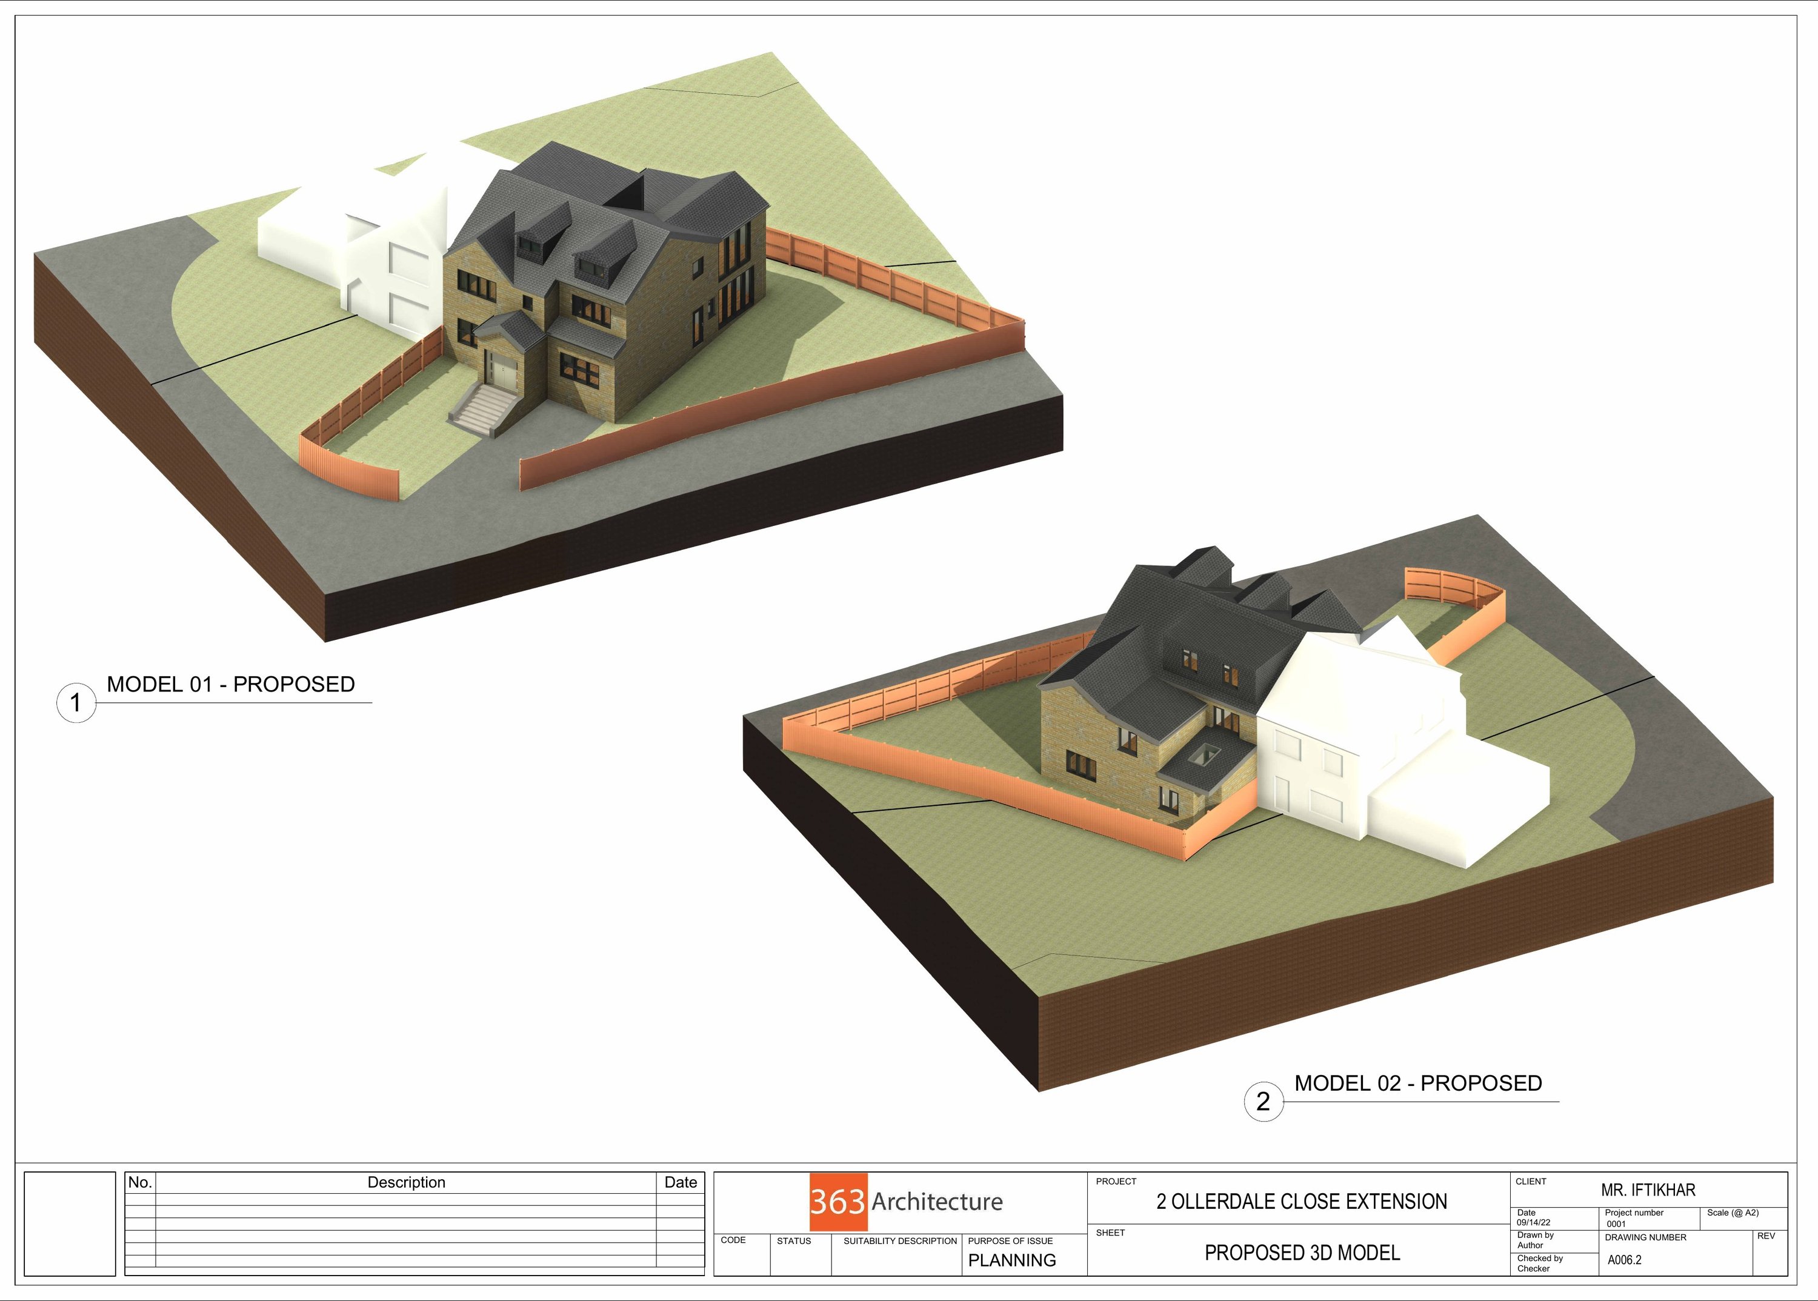Click the 2 OLLERDALE CLOSE EXTENSION project name
The height and width of the screenshot is (1301, 1818).
click(x=1301, y=1202)
